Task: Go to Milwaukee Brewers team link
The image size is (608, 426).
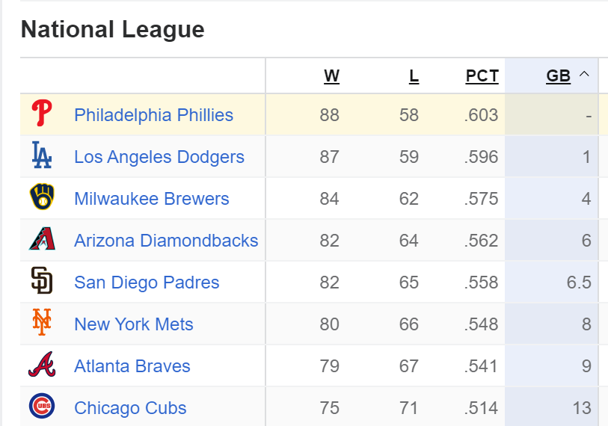Action: tap(152, 199)
